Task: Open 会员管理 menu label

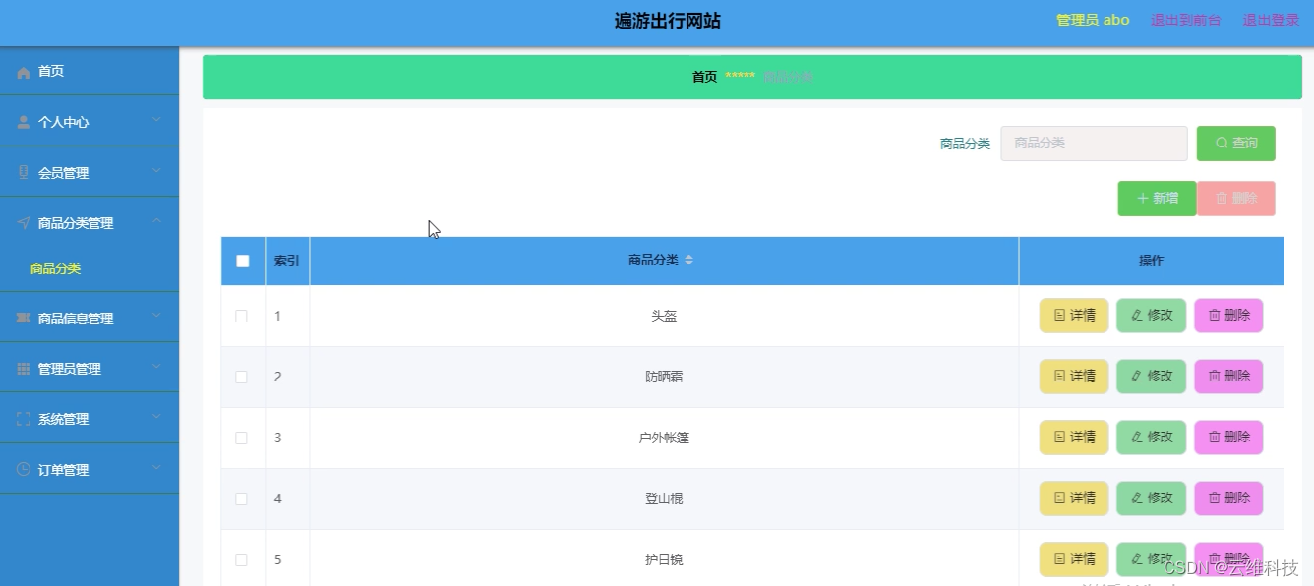Action: (63, 173)
